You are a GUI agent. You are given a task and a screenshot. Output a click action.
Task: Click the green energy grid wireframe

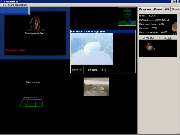coord(31,102)
